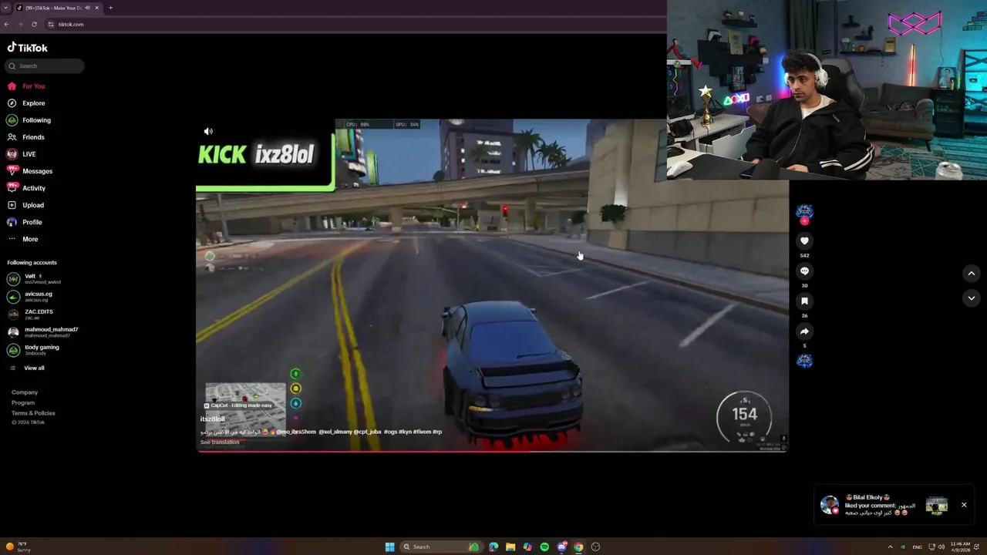Open the video thumbnail in the notification
Viewport: 987px width, 555px height.
(x=937, y=506)
